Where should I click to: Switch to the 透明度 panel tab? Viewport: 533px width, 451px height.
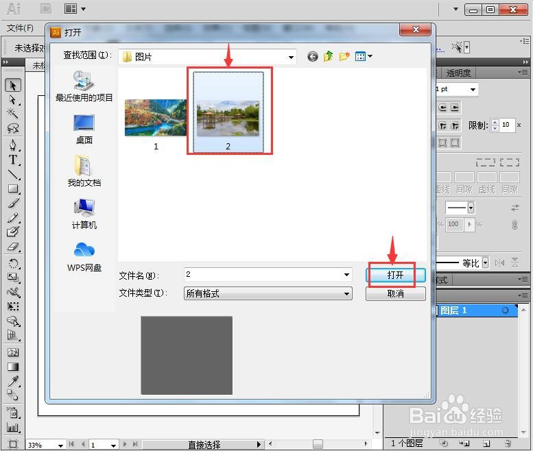pyautogui.click(x=458, y=73)
